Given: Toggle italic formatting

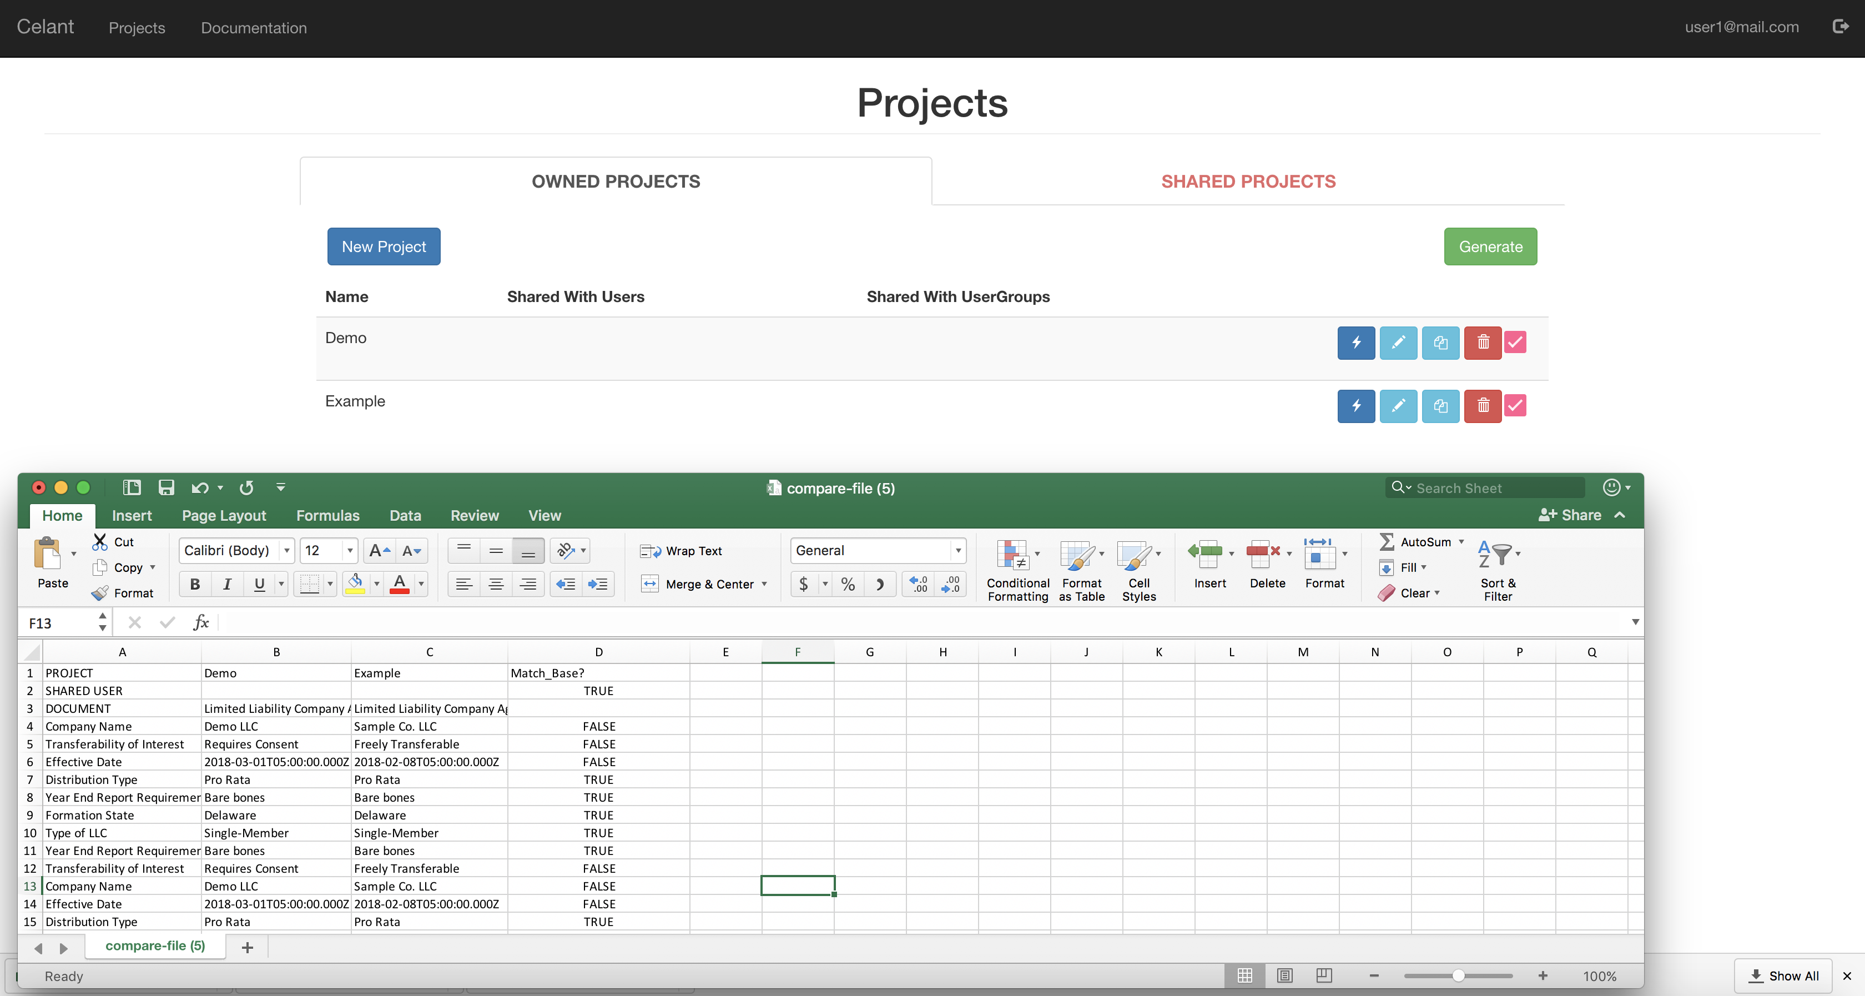Looking at the screenshot, I should 226,584.
